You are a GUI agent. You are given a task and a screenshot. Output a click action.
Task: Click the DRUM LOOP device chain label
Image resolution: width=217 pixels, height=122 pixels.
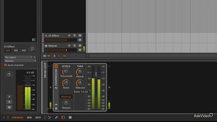[45, 70]
